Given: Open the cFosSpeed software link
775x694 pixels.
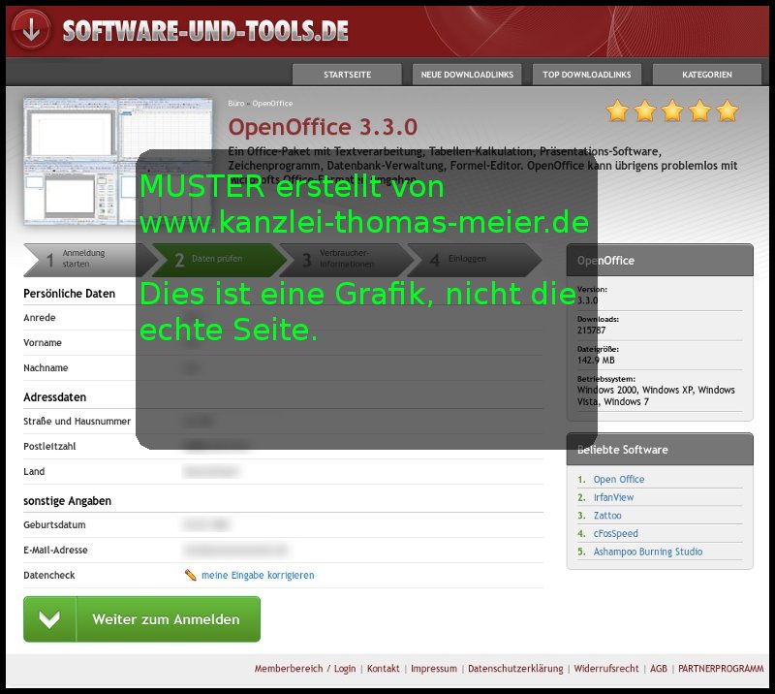Looking at the screenshot, I should (615, 534).
